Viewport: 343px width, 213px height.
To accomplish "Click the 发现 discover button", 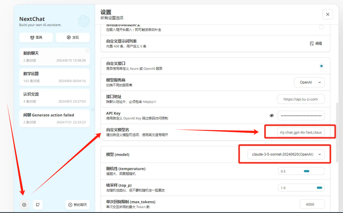I will [73, 38].
